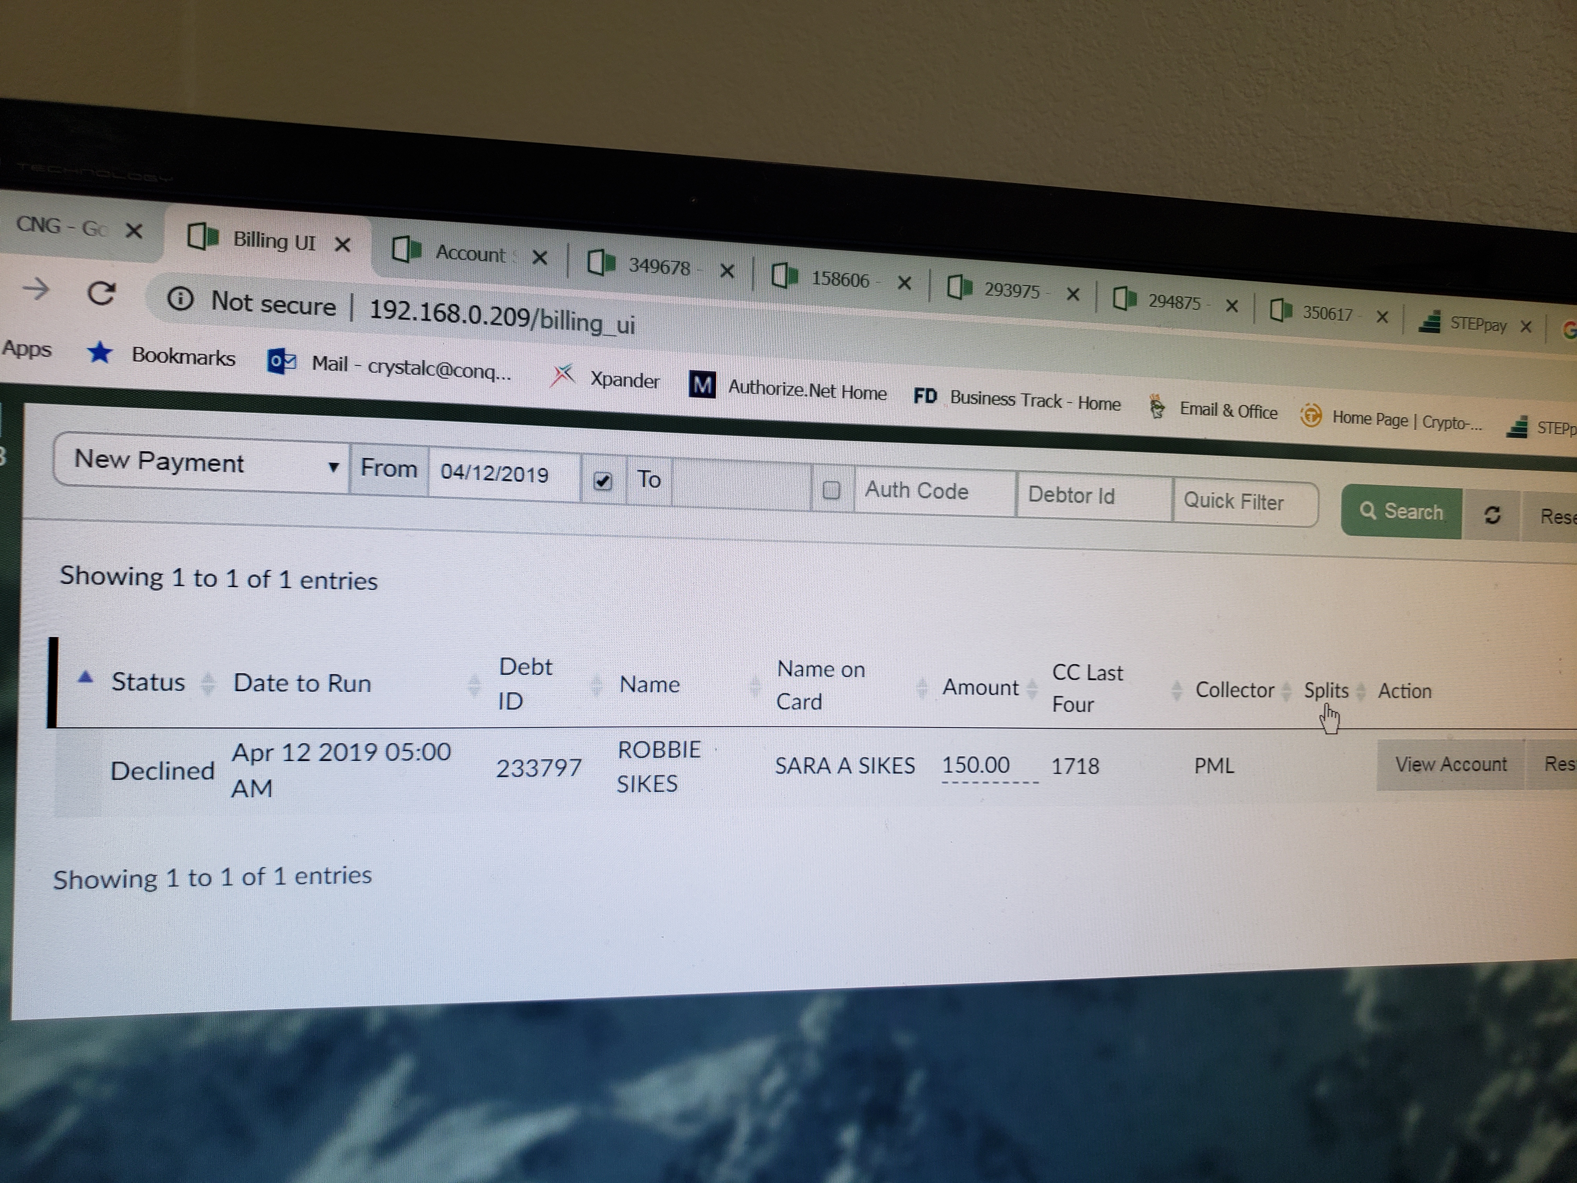
Task: Open the FD Business Track bookmark
Action: 1017,400
